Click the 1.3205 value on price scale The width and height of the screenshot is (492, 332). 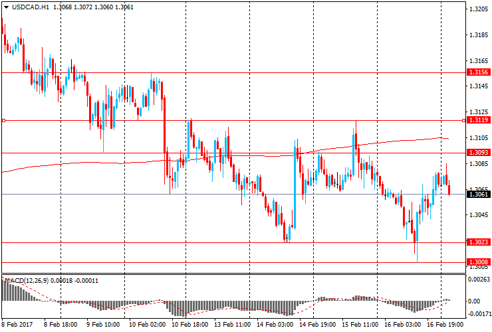tap(479, 9)
